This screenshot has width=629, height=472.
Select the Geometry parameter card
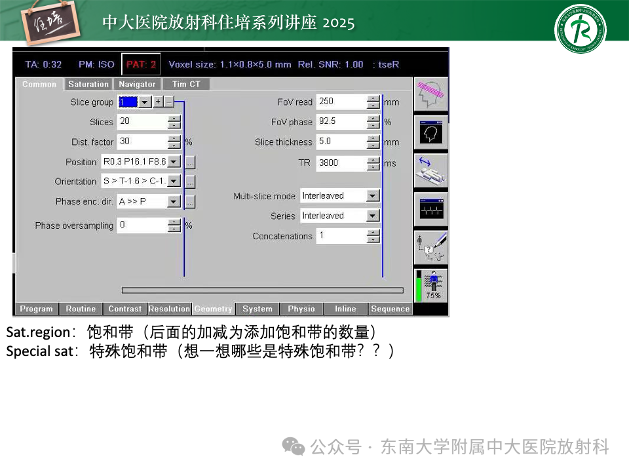214,309
